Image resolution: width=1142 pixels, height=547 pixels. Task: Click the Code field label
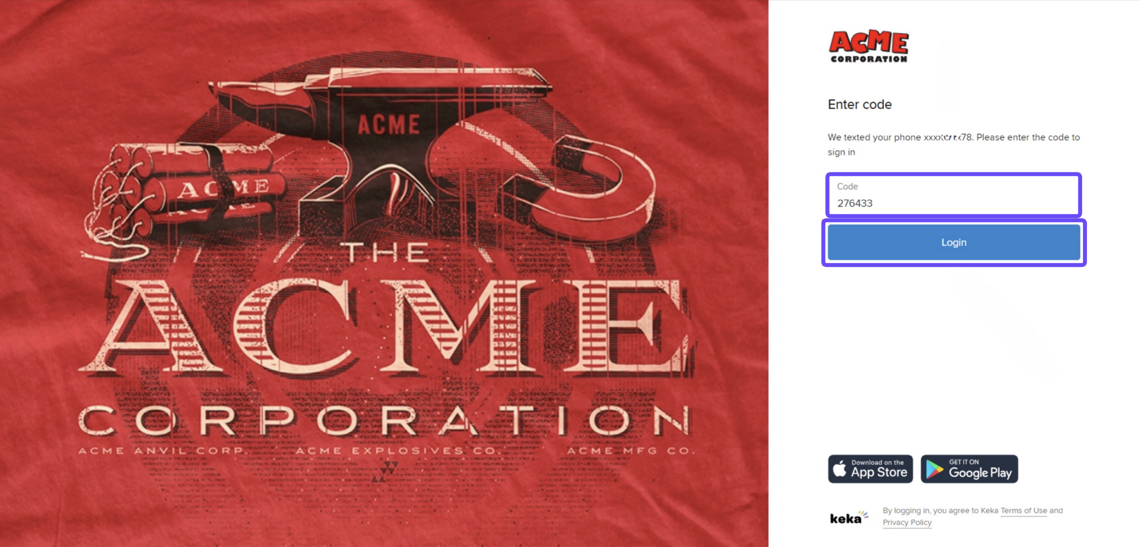tap(847, 186)
